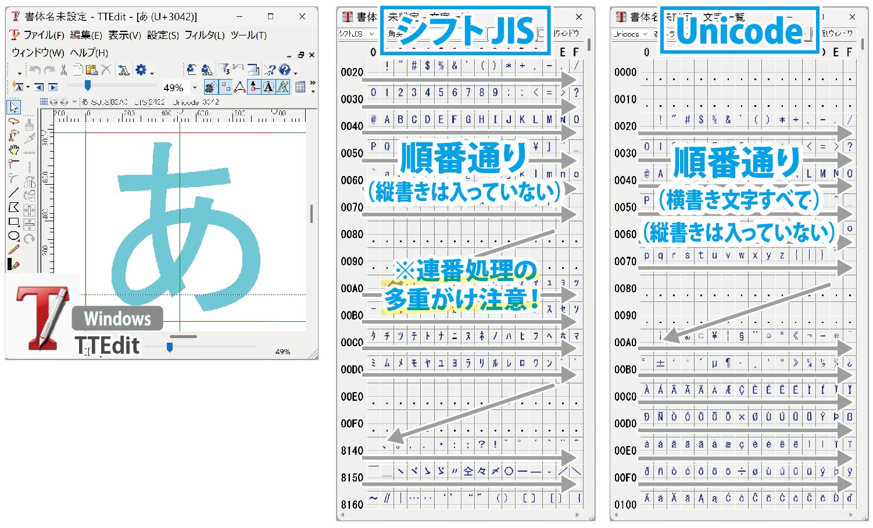Open the フィルタ(L) menu
The height and width of the screenshot is (528, 873).
(x=205, y=35)
